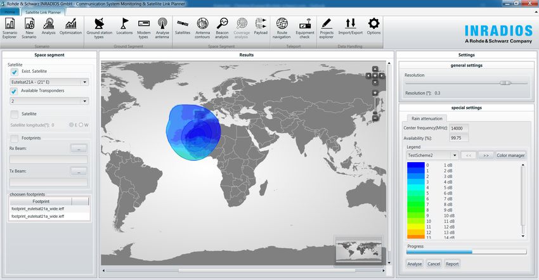539x280 pixels.
Task: Open Route navigation
Action: 282,28
